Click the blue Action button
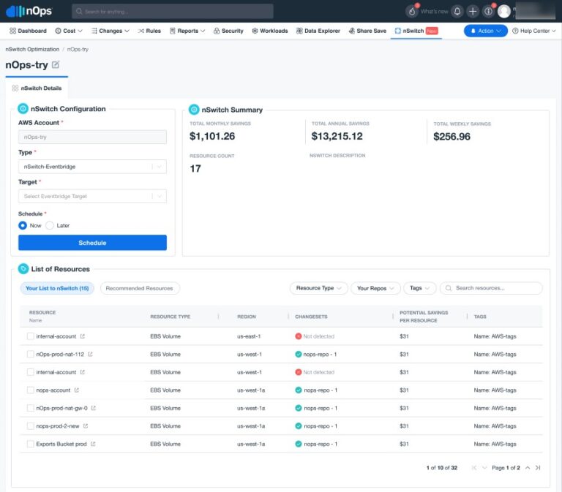Image resolution: width=562 pixels, height=492 pixels. [485, 31]
